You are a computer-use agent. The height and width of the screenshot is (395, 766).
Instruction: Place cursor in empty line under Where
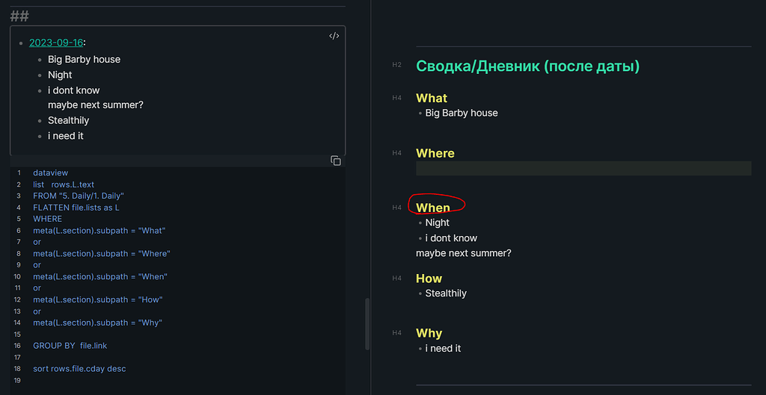click(x=583, y=169)
